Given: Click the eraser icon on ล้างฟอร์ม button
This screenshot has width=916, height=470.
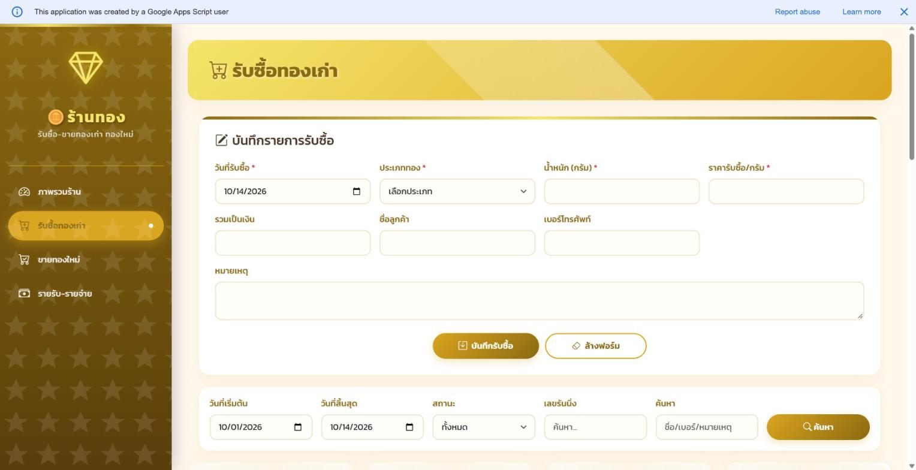Looking at the screenshot, I should coord(576,346).
